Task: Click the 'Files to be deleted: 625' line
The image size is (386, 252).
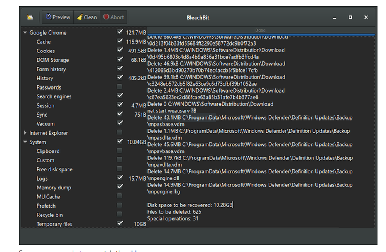Action: click(x=174, y=211)
